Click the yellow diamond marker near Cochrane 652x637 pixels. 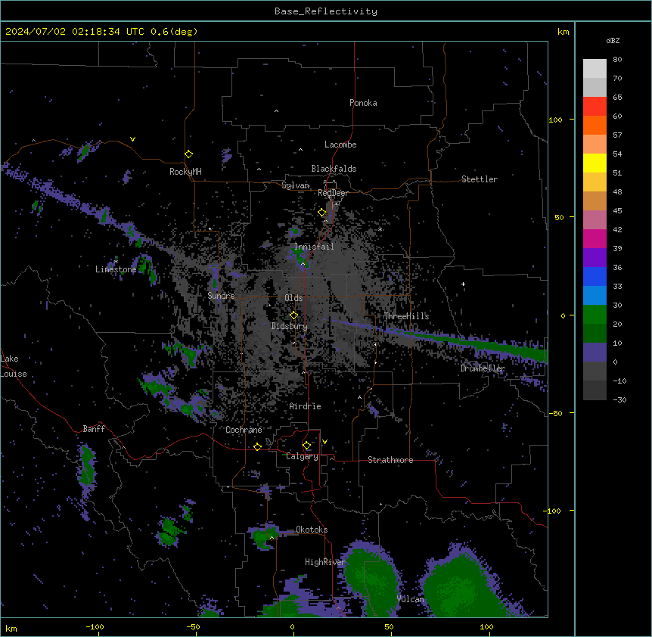click(257, 446)
